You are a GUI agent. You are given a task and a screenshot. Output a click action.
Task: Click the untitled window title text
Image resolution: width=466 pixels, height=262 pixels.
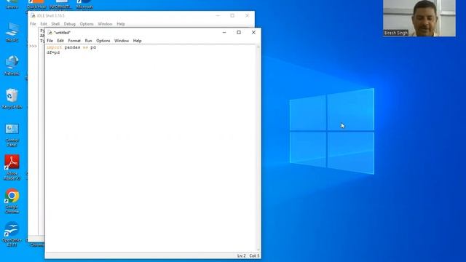coord(62,32)
